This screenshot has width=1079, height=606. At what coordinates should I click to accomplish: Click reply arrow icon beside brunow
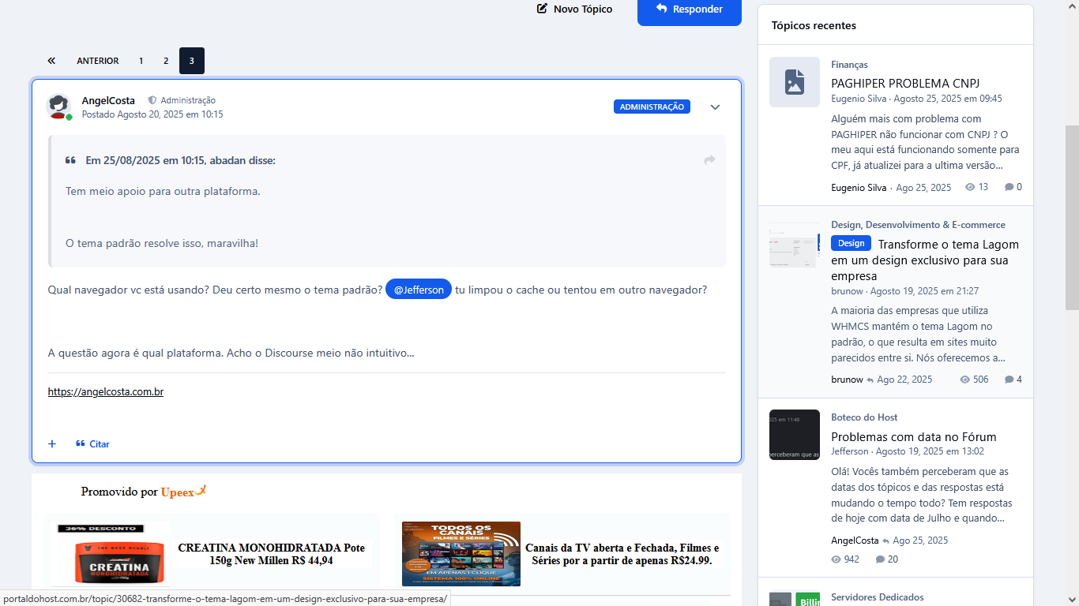click(870, 380)
